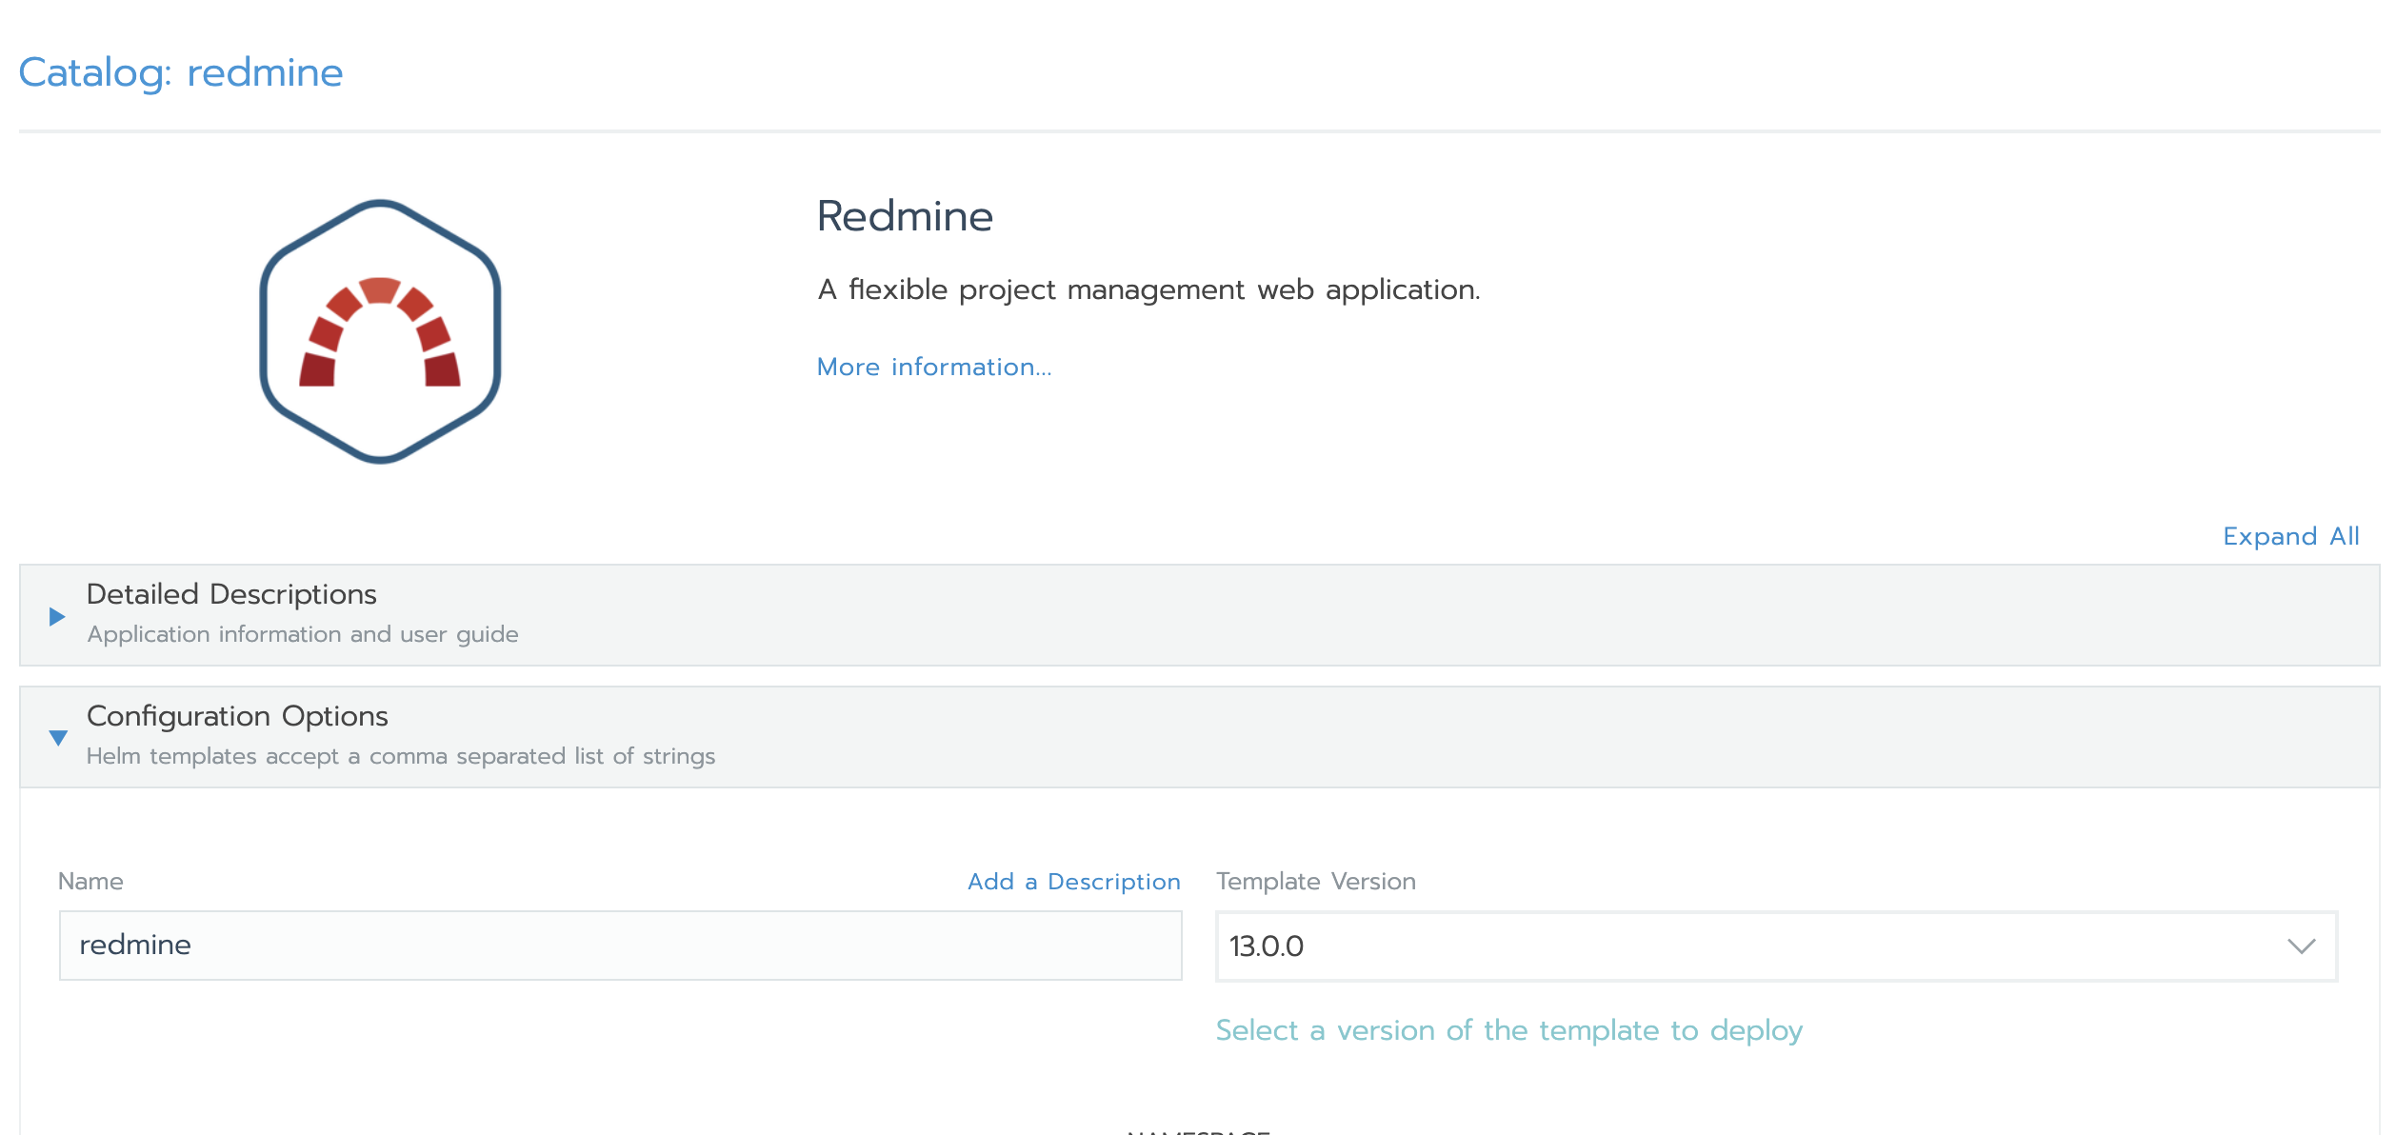This screenshot has width=2396, height=1135.
Task: Click the Name field label
Action: pos(90,882)
